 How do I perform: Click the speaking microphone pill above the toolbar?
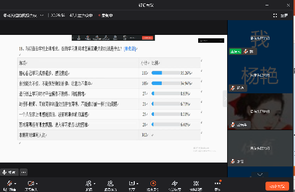9,172
